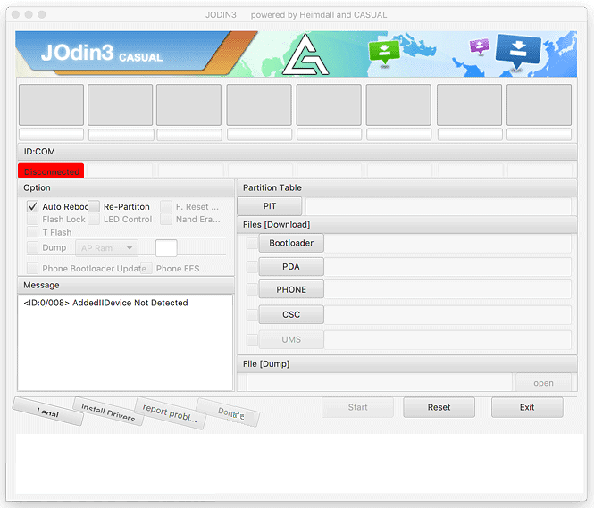
Task: Click the Install Drivers button
Action: 108,412
